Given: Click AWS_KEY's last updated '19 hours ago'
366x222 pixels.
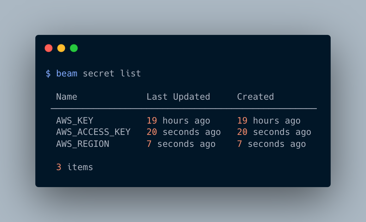Looking at the screenshot, I should coord(178,121).
